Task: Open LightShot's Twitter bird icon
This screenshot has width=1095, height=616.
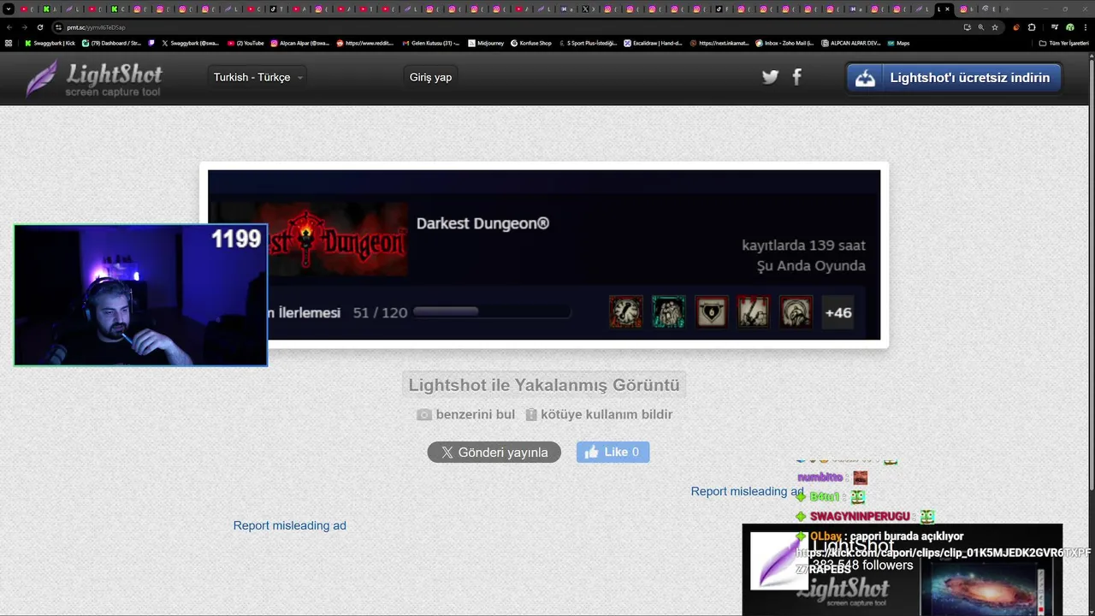Action: (770, 77)
